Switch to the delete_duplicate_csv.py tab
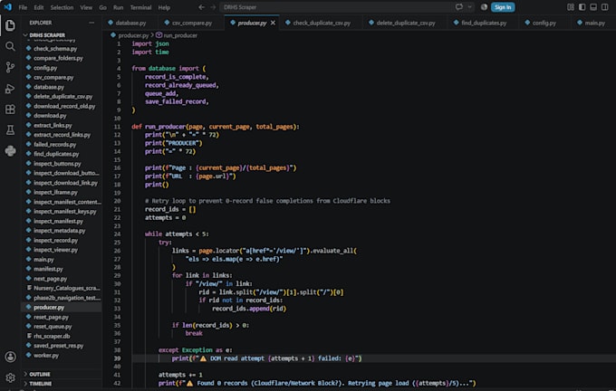The width and height of the screenshot is (616, 391). click(x=406, y=24)
